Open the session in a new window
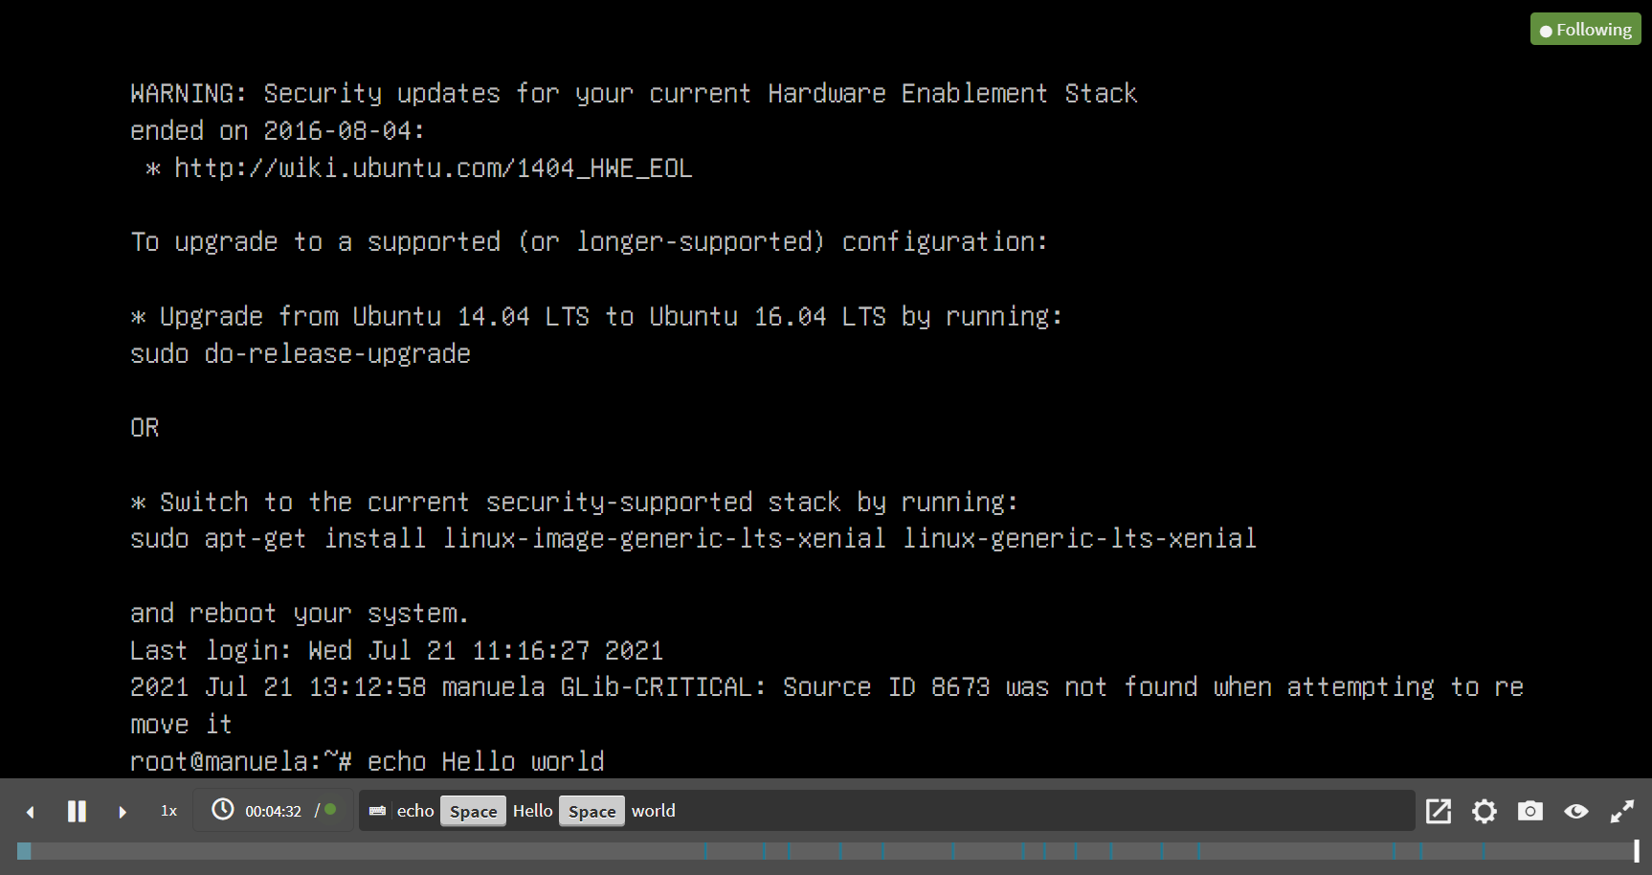This screenshot has height=875, width=1652. click(1439, 811)
